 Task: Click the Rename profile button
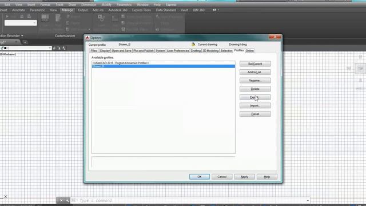(x=255, y=81)
